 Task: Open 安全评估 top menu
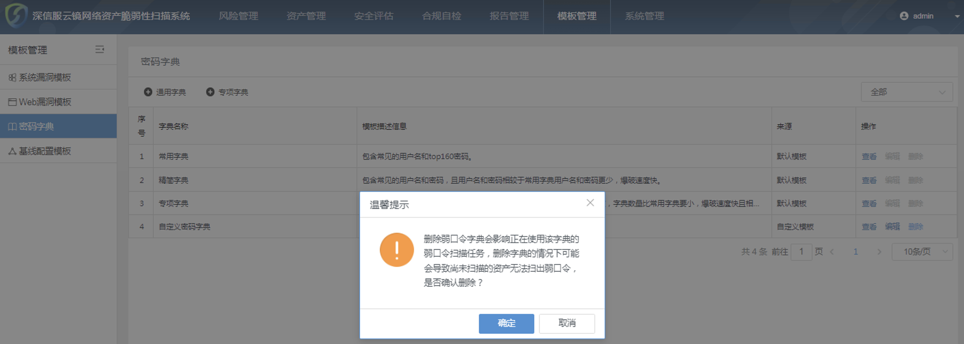pos(374,16)
